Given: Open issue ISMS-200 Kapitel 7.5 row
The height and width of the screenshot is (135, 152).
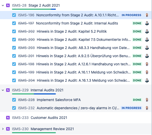Looking at the screenshot, I should coord(75,40).
